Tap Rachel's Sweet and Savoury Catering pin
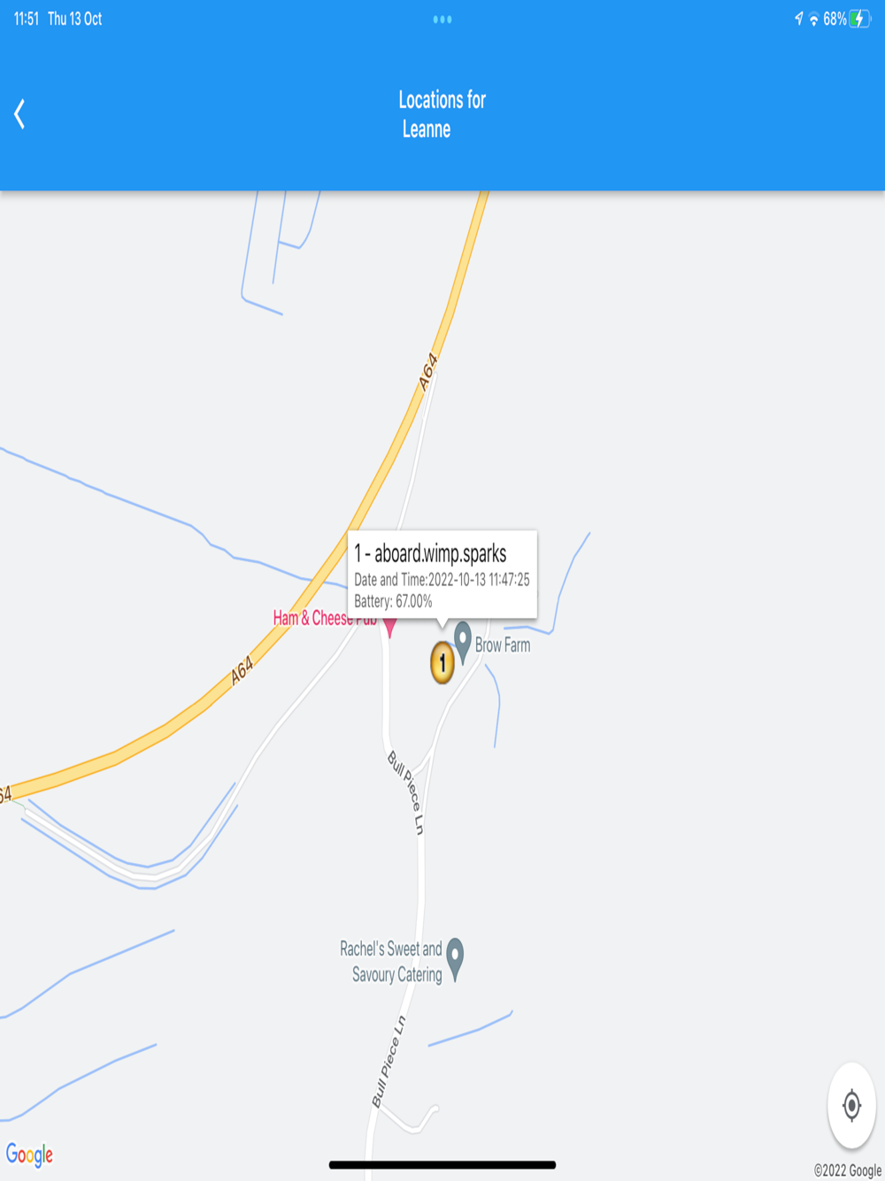The image size is (885, 1181). (x=455, y=960)
